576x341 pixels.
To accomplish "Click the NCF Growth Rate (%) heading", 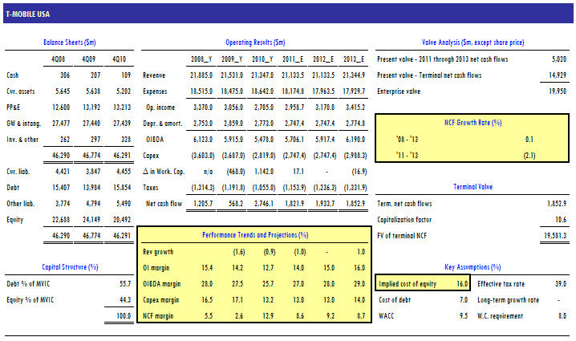I will (x=473, y=123).
